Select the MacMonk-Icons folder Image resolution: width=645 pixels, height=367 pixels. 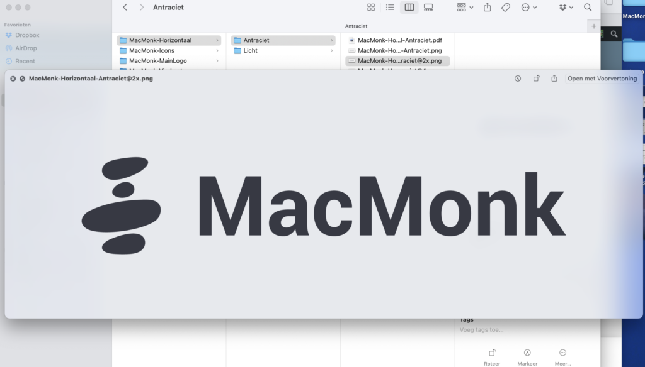[152, 50]
